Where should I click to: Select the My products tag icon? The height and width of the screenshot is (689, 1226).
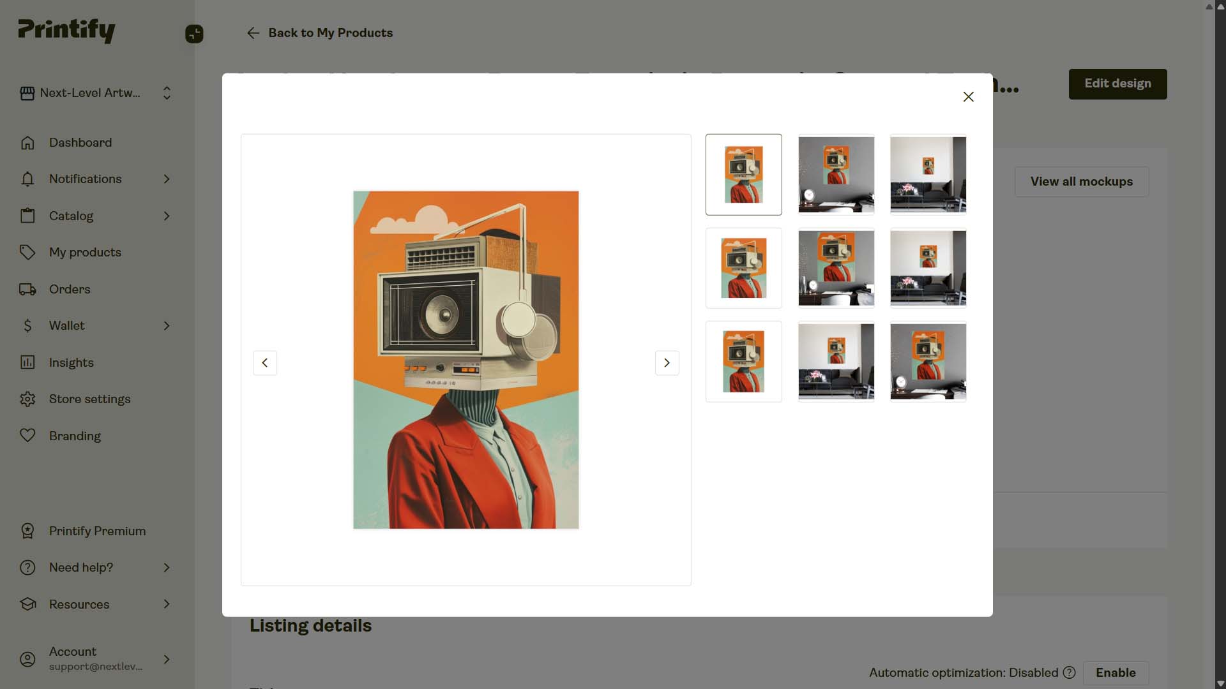[x=27, y=252]
